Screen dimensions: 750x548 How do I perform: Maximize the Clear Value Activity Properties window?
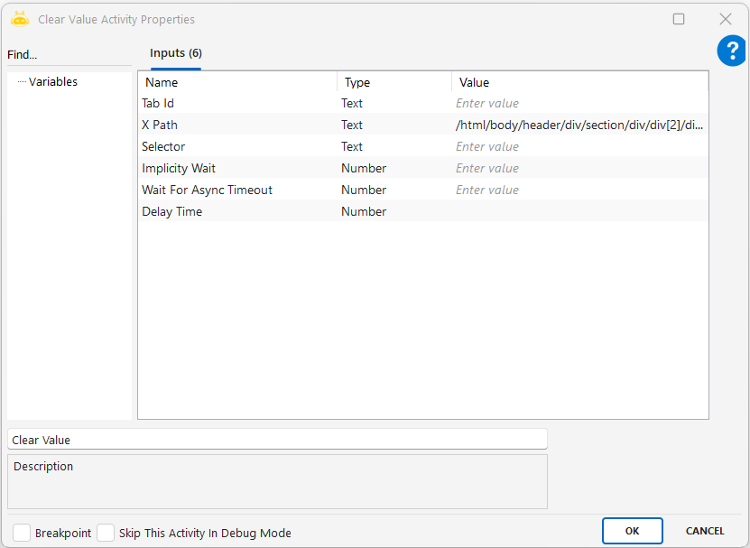coord(679,19)
